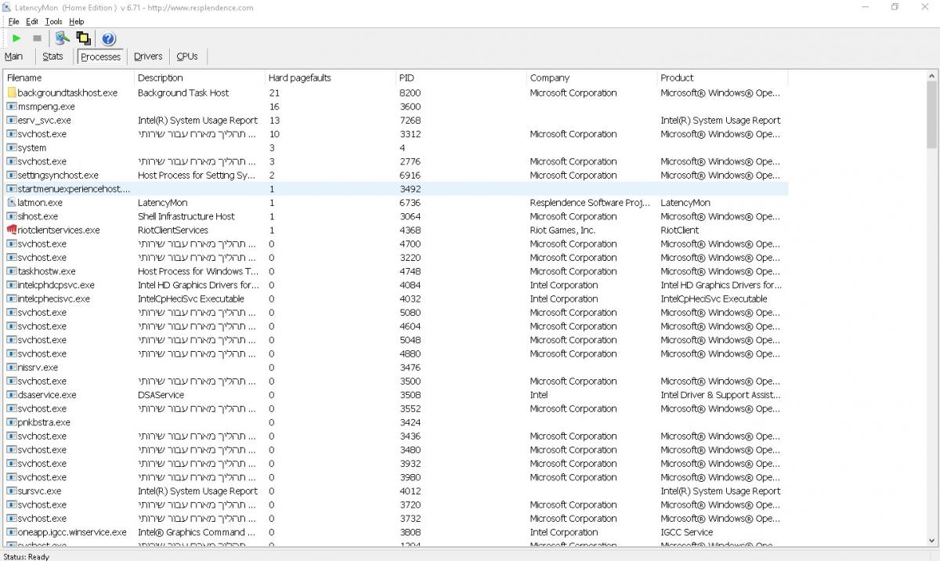Click the red Riot icon beside riotclientservices.exe

tap(12, 230)
